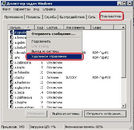134x130 pixels.
Task: Choose Подключить in context menu
Action: tap(41, 42)
